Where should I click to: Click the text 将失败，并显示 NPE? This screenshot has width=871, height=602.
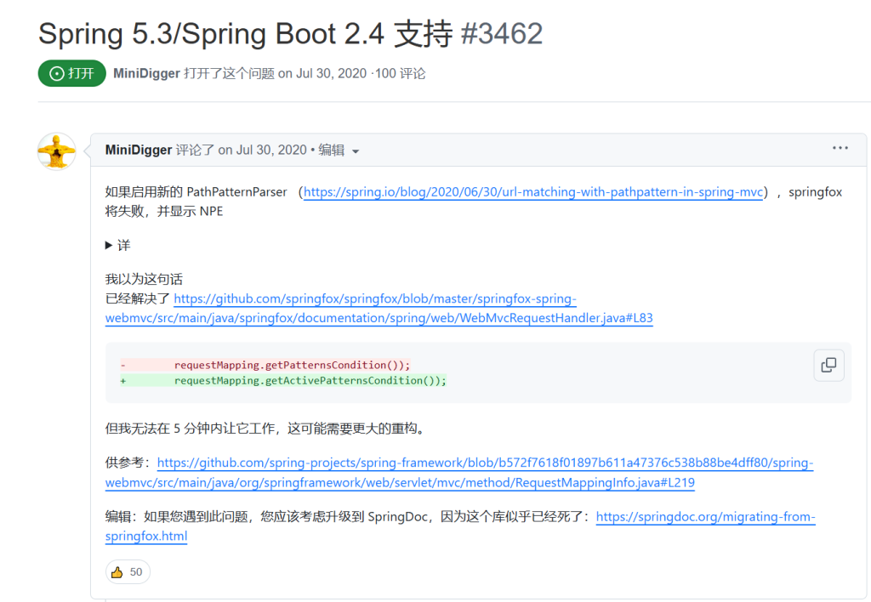click(164, 212)
